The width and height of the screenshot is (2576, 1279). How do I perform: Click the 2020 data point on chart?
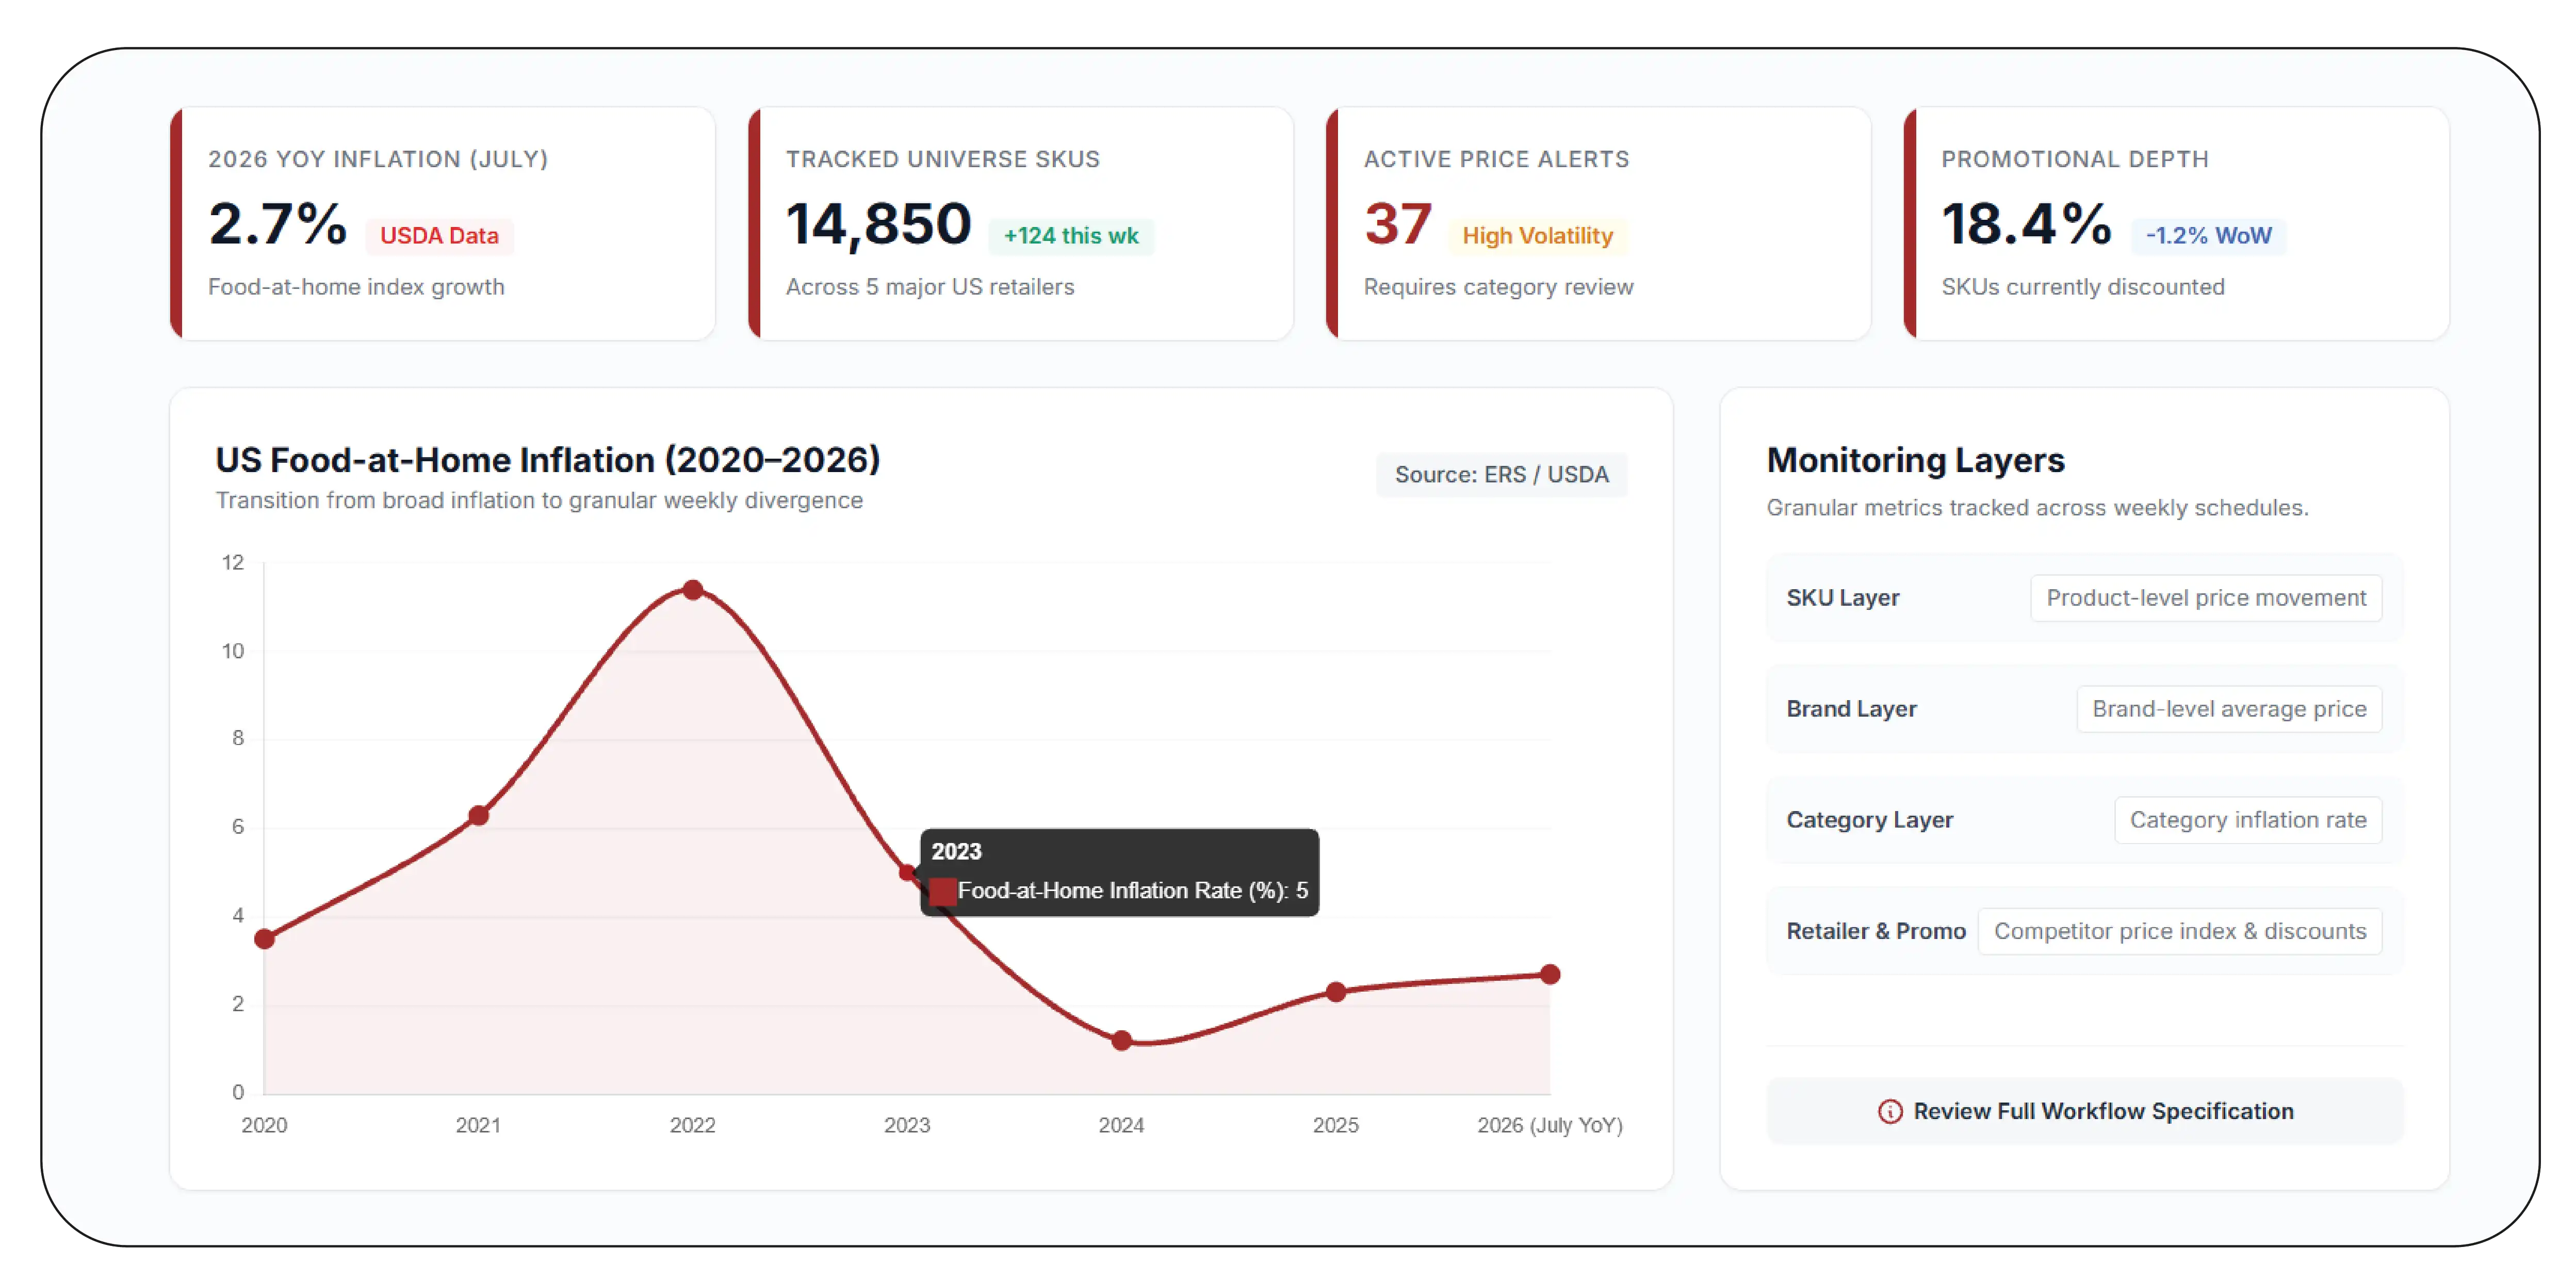[264, 939]
